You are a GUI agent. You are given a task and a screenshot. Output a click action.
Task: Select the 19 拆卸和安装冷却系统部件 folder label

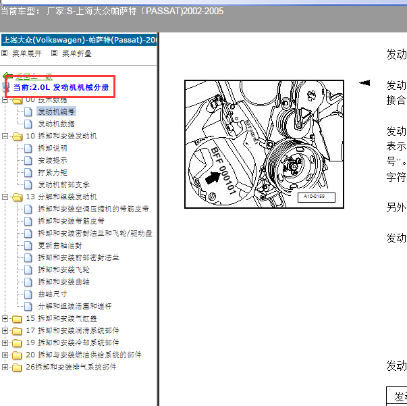73,343
